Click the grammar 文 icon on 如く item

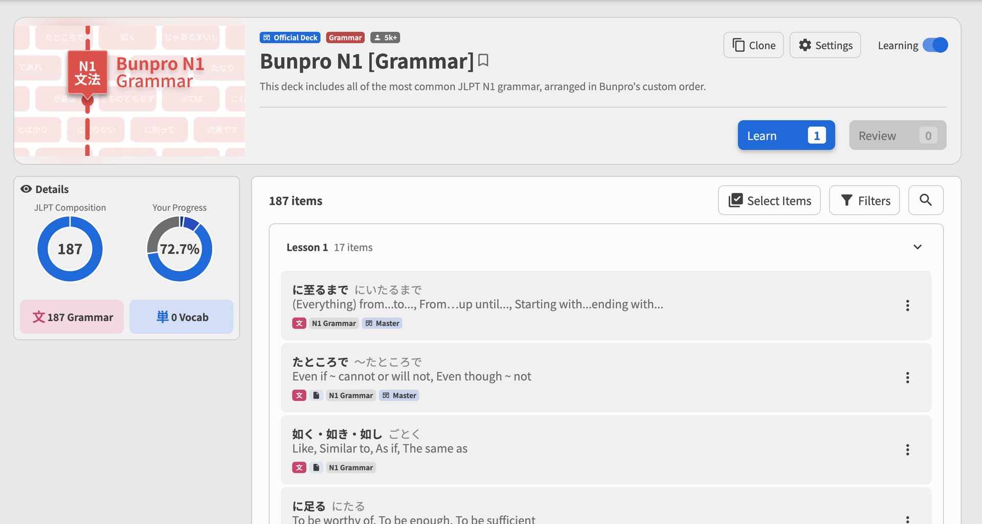299,467
